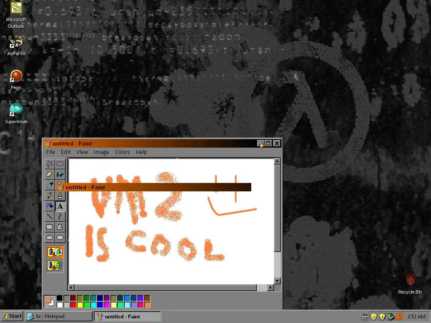Click the 2:52 AM clock
Screen dimensions: 431x323
416,316
